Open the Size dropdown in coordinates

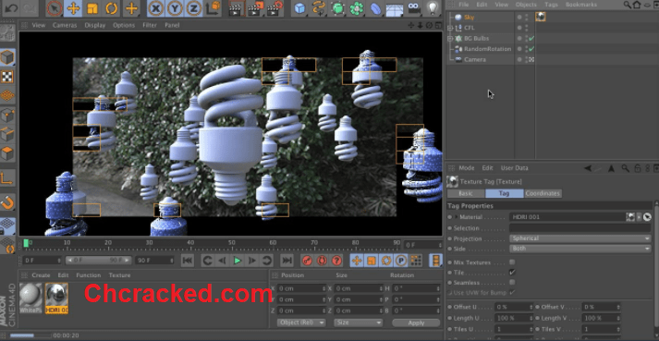pyautogui.click(x=358, y=323)
